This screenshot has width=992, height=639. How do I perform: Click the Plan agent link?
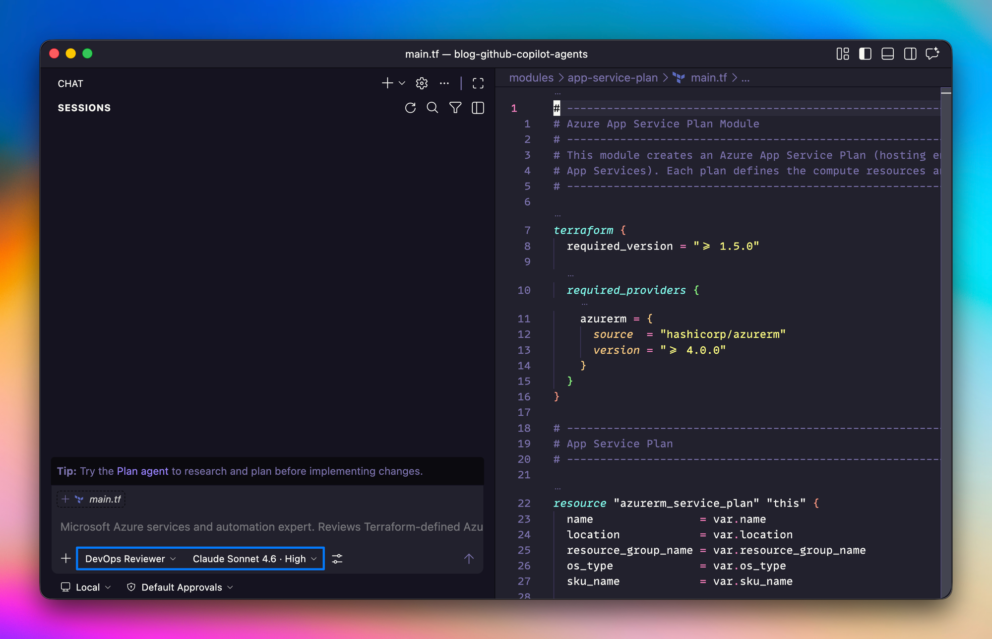coord(142,471)
